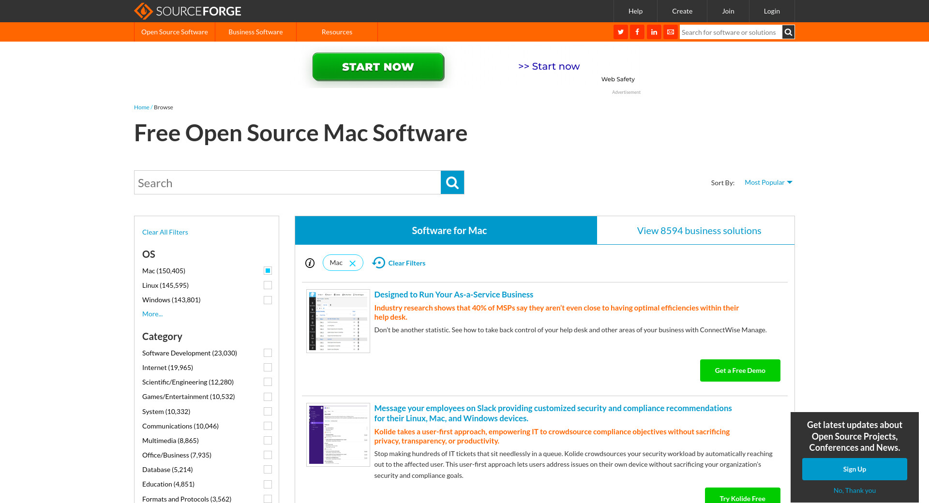The height and width of the screenshot is (503, 929).
Task: Select the Communications category checkbox
Action: point(268,426)
